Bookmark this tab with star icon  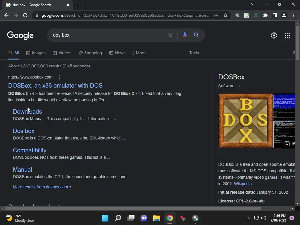point(226,15)
